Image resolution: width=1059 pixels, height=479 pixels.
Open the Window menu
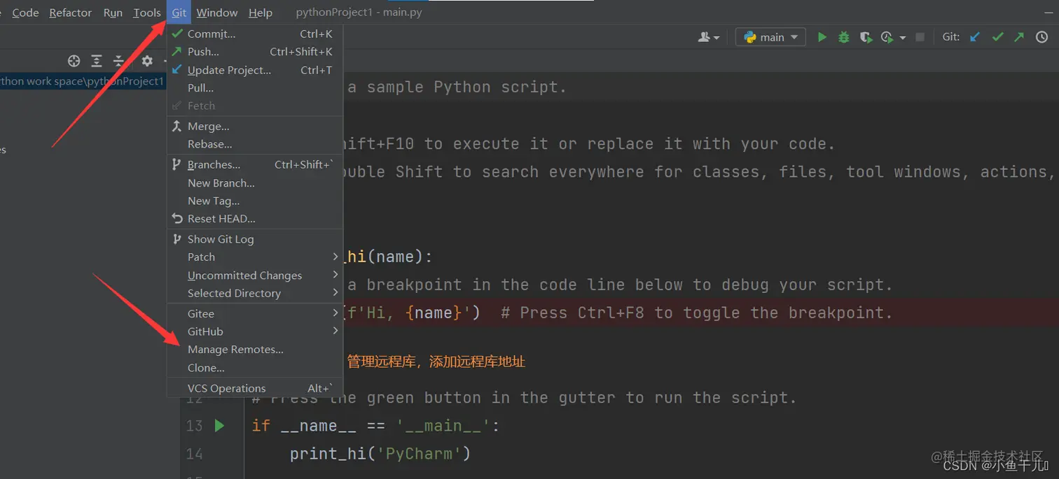(x=217, y=13)
